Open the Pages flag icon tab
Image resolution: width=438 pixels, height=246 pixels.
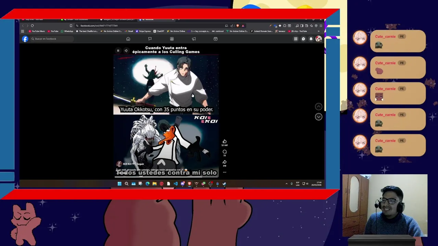click(150, 39)
